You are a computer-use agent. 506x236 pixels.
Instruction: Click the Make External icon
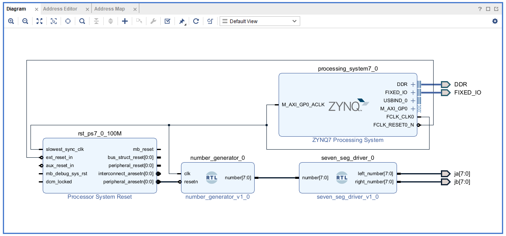tap(139, 21)
